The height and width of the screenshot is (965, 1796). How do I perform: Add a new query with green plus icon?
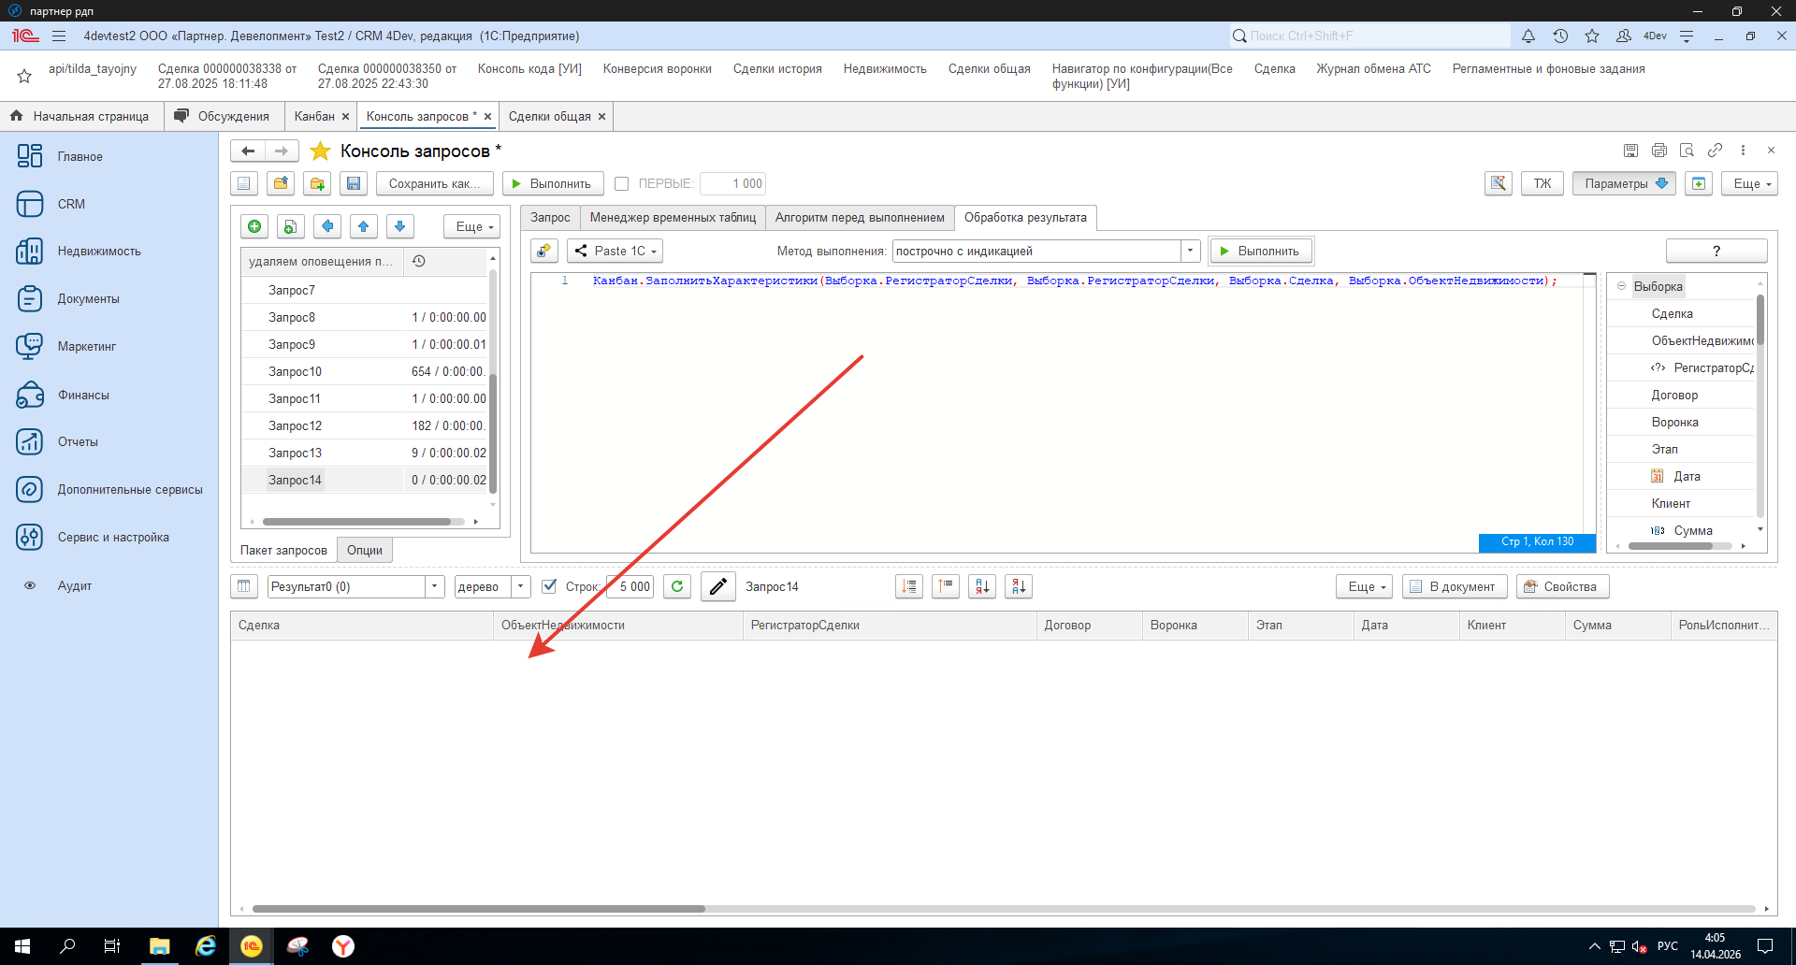pos(254,226)
